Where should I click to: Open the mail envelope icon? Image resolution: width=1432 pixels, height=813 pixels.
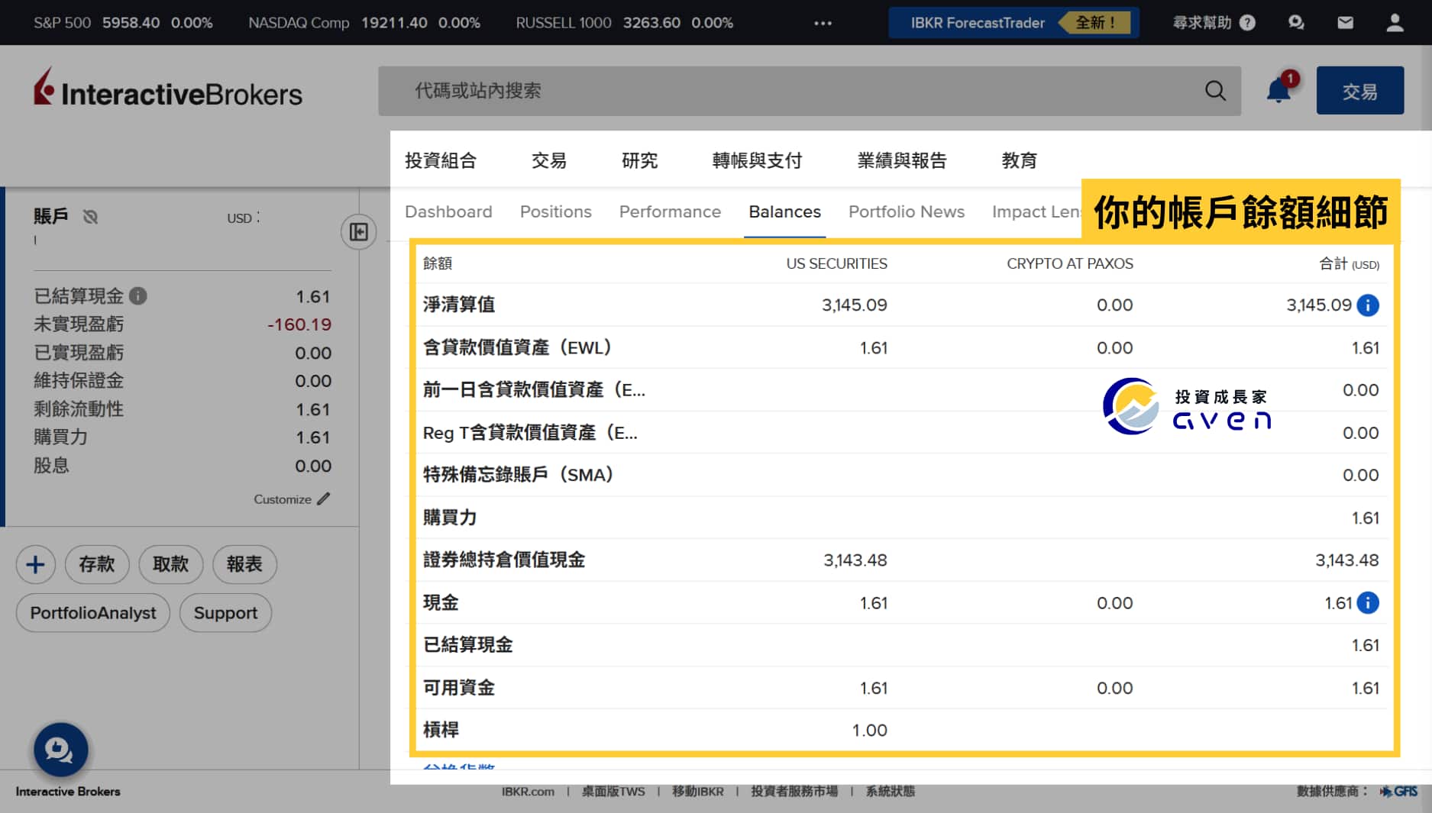[1346, 23]
